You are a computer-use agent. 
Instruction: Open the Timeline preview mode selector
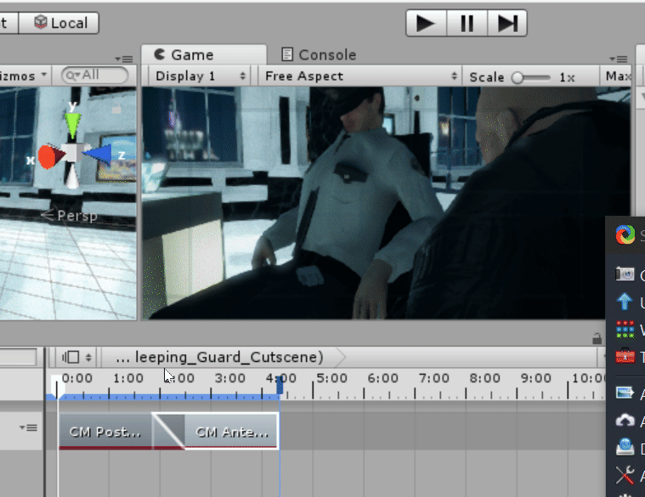click(77, 357)
